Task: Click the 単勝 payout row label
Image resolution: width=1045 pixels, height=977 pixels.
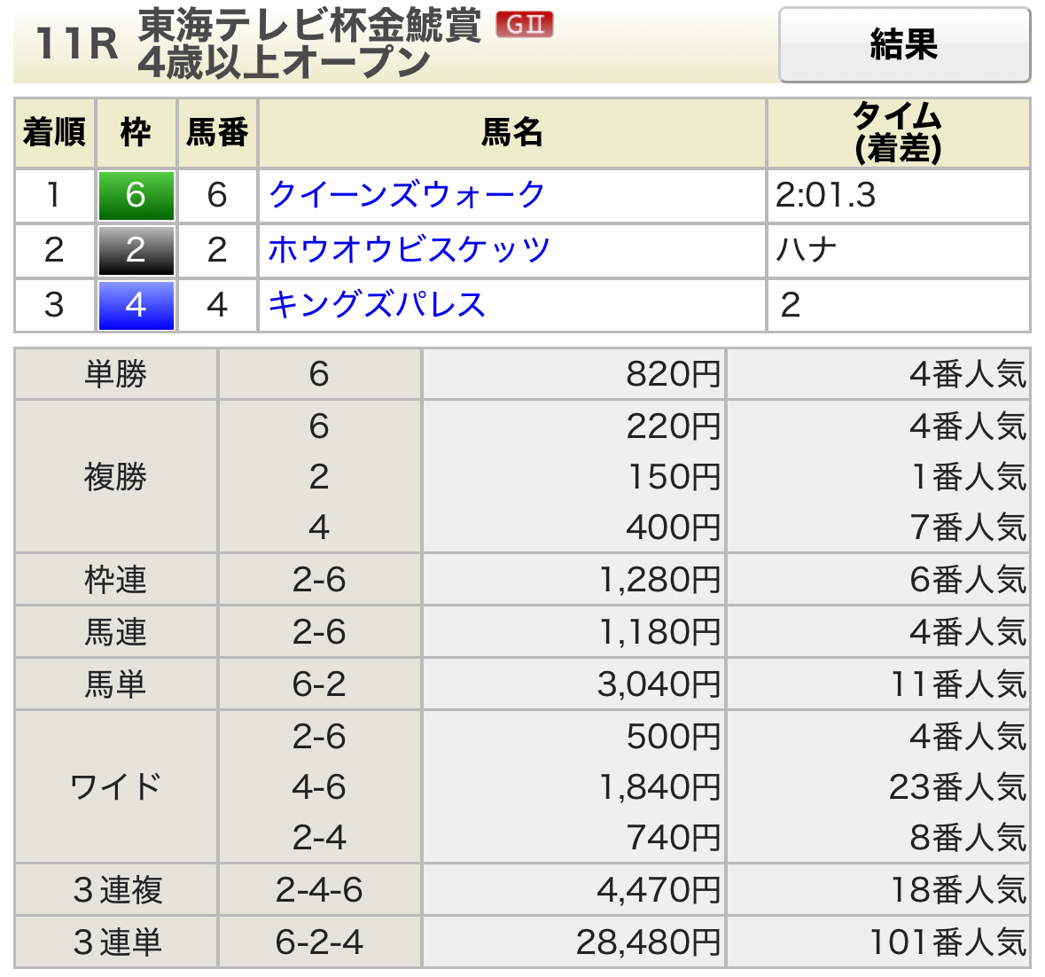Action: (116, 373)
